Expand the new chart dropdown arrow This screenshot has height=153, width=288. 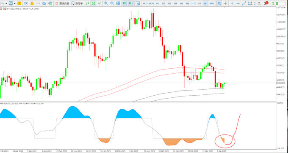pos(6,3)
